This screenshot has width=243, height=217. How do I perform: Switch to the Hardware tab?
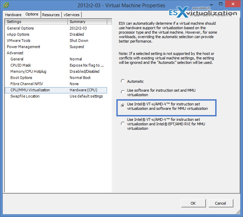click(13, 15)
